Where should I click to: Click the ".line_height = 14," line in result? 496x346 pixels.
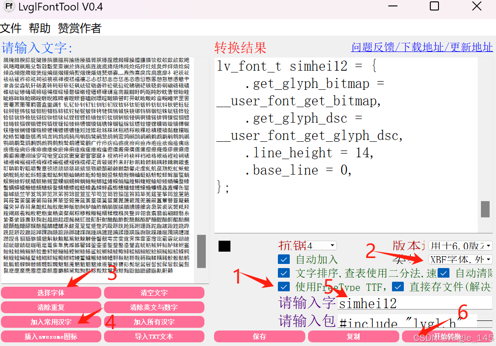(x=309, y=153)
